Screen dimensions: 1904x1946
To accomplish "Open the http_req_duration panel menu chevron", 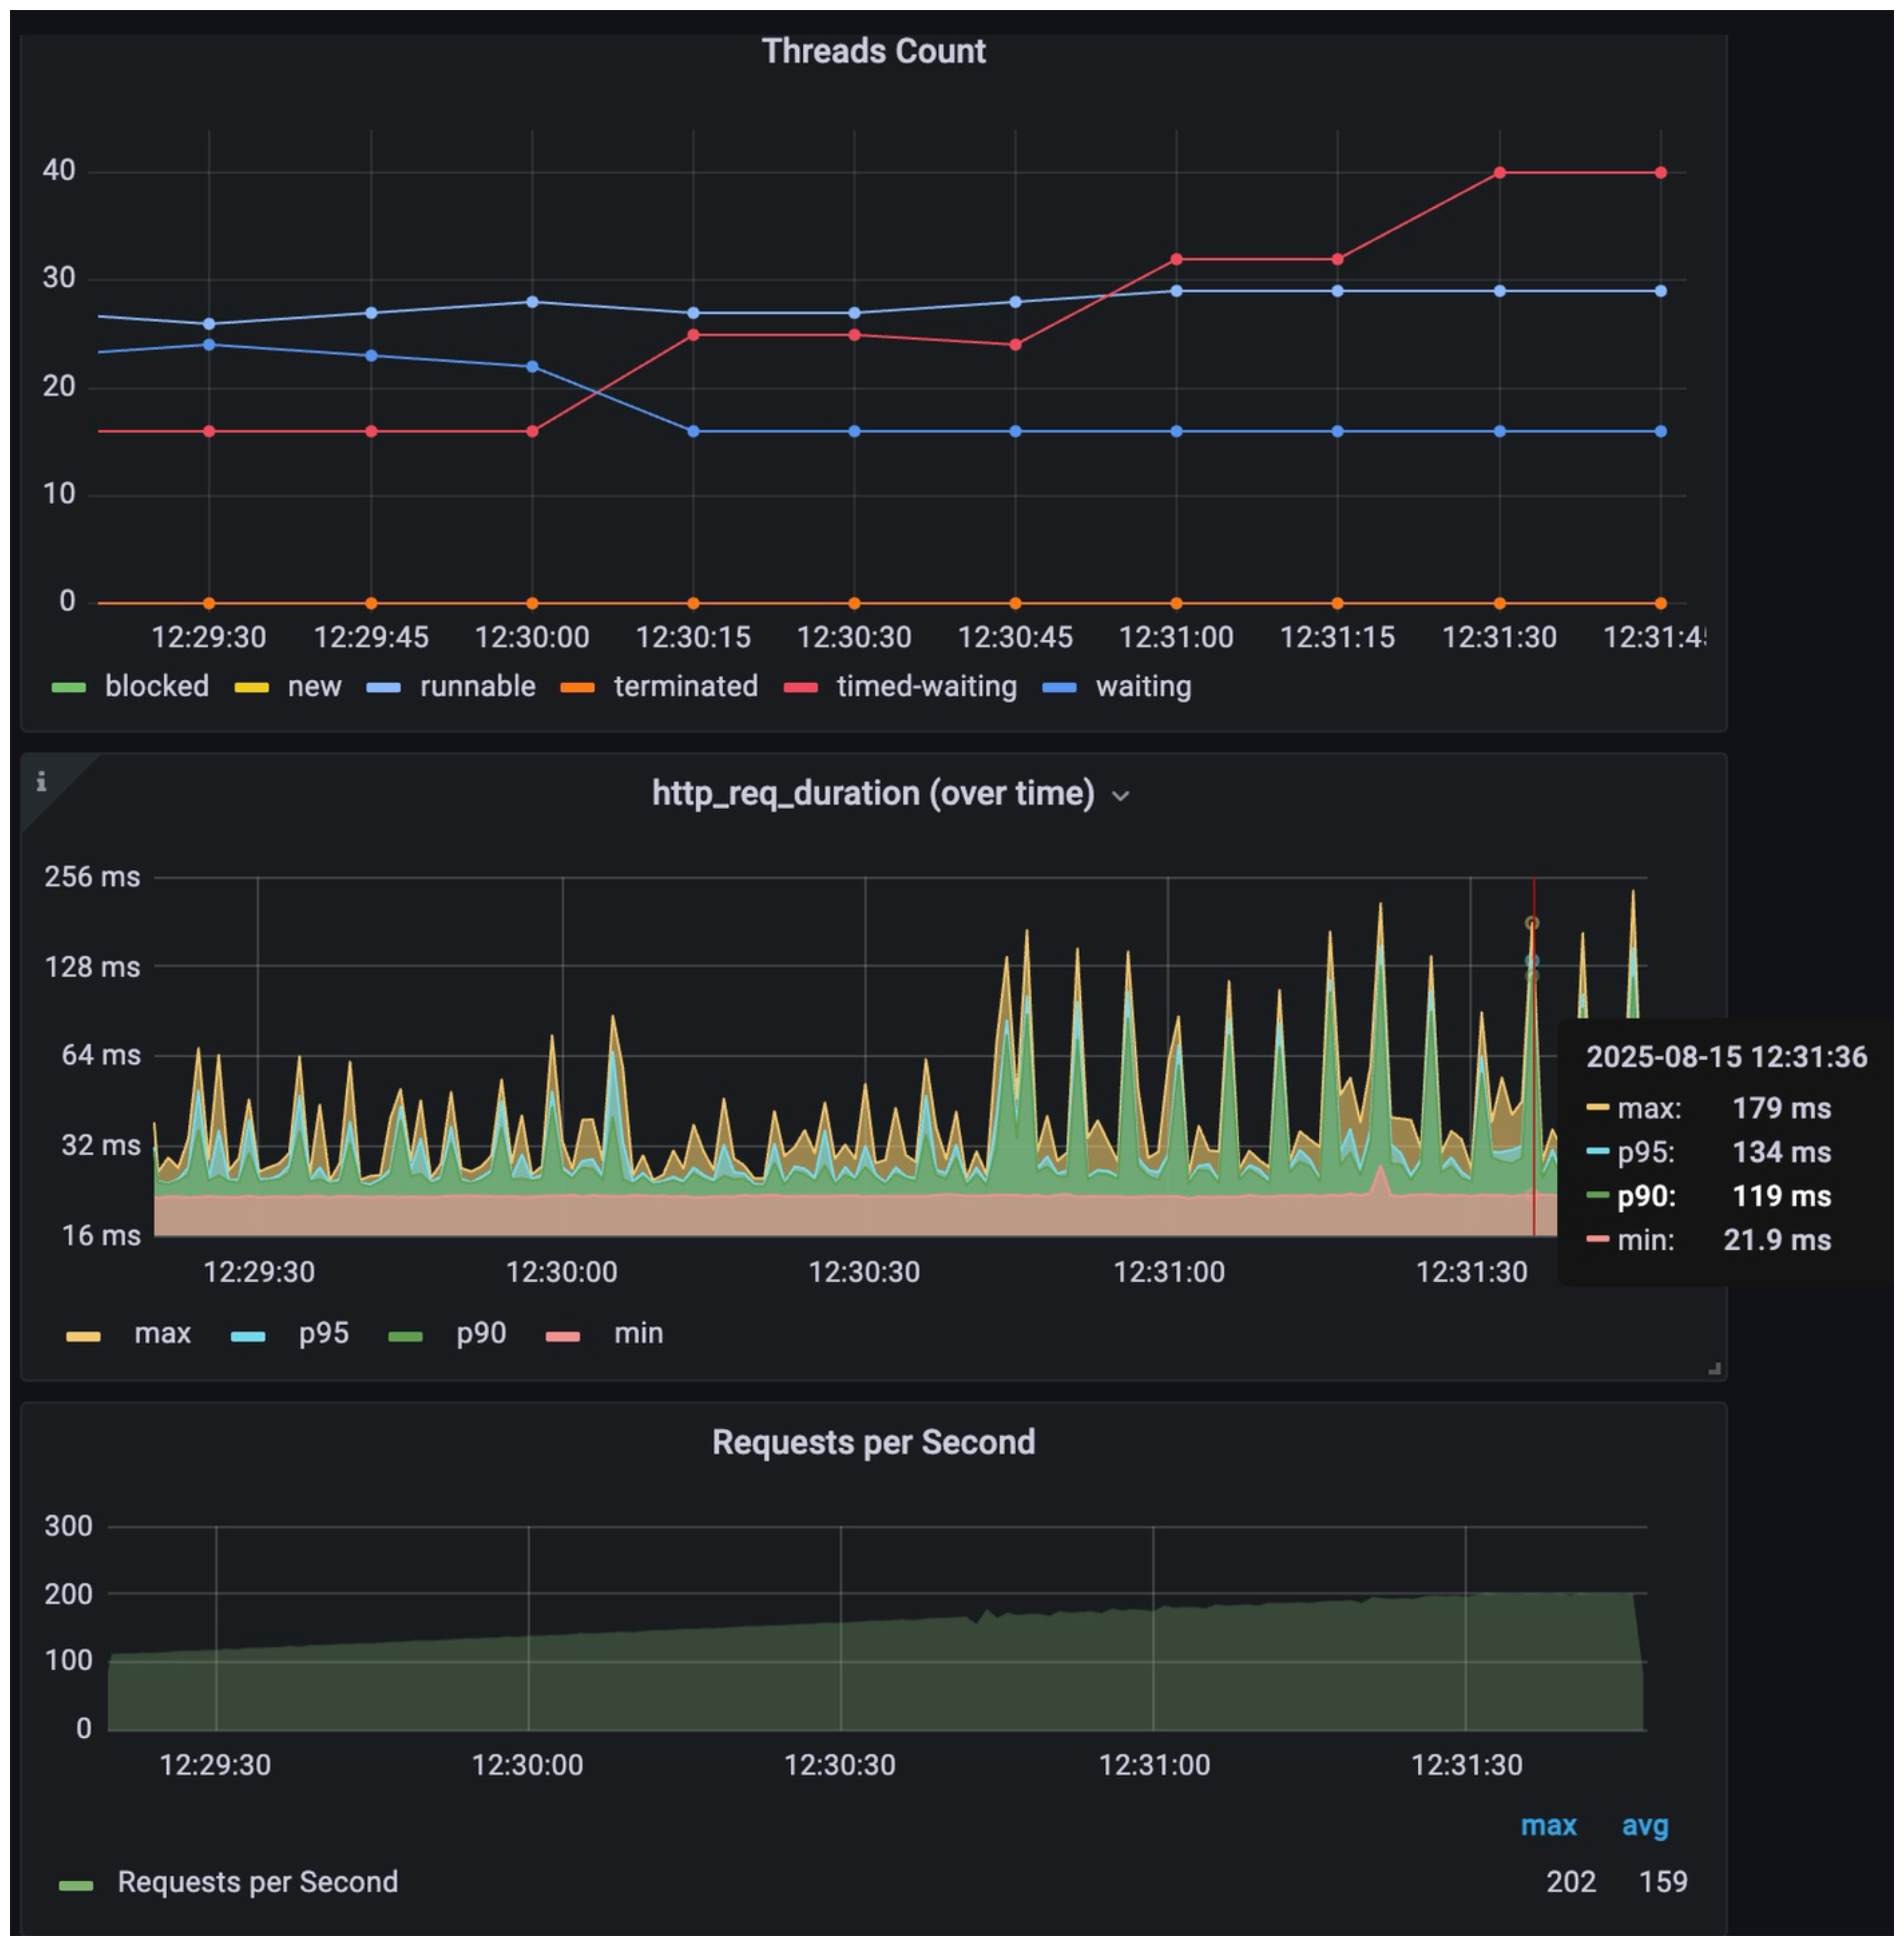I will point(1121,796).
